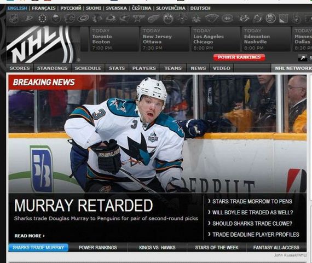Open the Chicago Blackhawks team logo
Image resolution: width=312 pixels, height=263 pixels.
[97, 19]
